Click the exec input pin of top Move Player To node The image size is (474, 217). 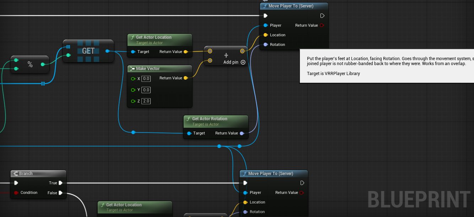pyautogui.click(x=265, y=16)
